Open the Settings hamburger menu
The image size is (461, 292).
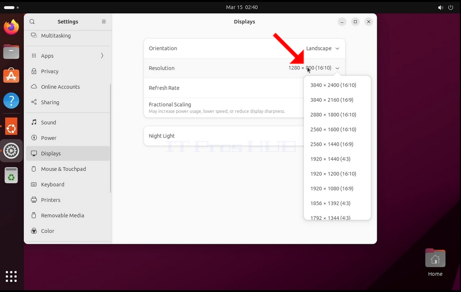(104, 22)
